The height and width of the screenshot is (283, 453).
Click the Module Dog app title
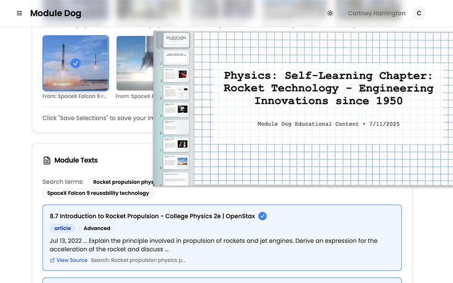[x=56, y=13]
